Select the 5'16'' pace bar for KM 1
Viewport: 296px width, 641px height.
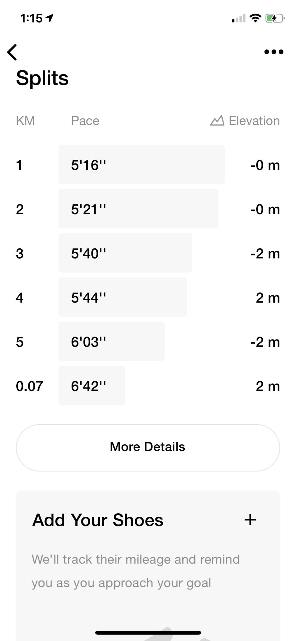[x=141, y=165]
